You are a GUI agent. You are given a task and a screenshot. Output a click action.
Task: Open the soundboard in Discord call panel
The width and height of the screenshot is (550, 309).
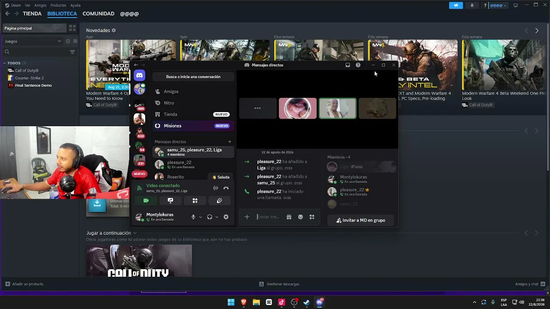pyautogui.click(x=219, y=200)
